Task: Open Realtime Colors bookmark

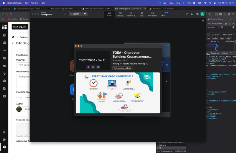Action: tap(215, 19)
